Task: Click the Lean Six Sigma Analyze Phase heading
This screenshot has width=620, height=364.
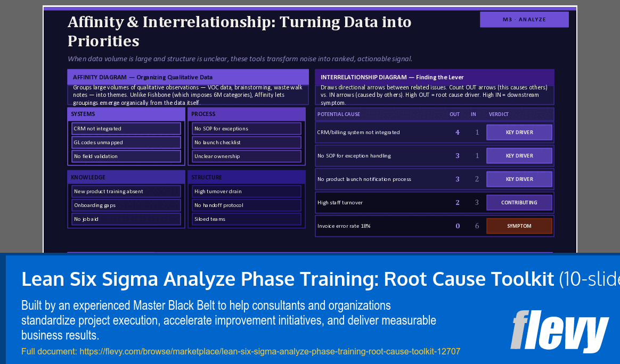Action: coord(288,279)
